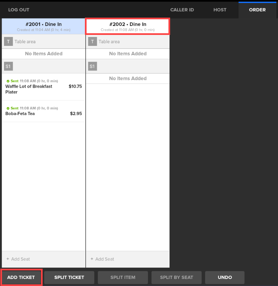Switch to the Caller ID tab
The height and width of the screenshot is (286, 278).
(x=182, y=10)
